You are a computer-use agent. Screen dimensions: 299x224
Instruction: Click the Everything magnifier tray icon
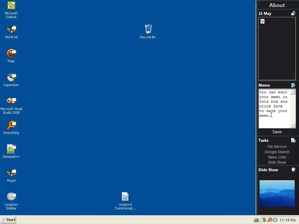pos(270,220)
